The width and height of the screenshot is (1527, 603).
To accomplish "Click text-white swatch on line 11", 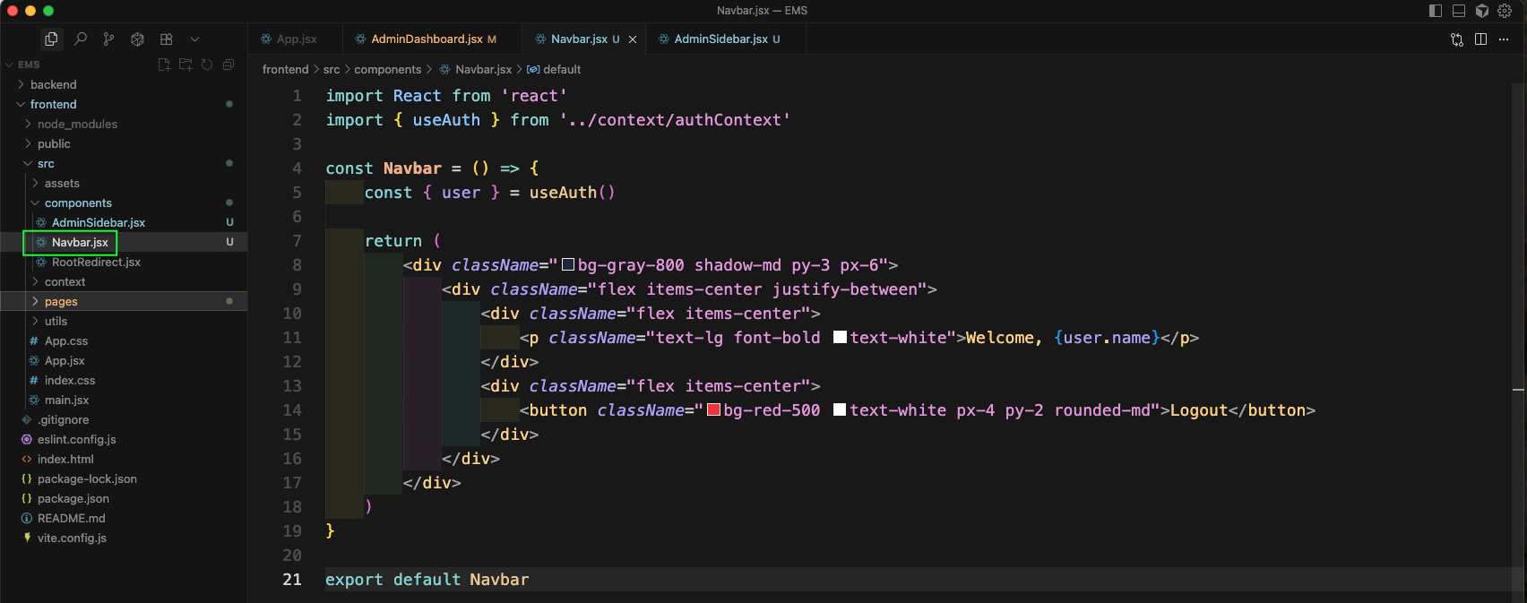I will pos(840,337).
